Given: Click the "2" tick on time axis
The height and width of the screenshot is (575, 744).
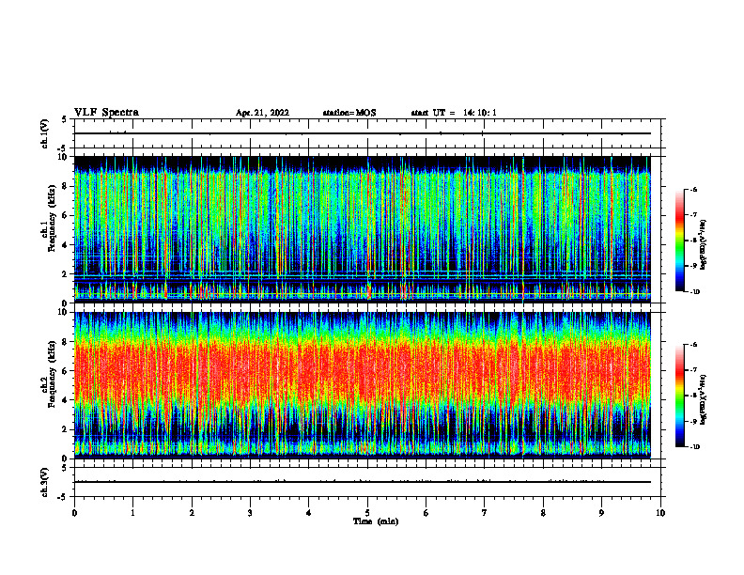Looking at the screenshot, I should pyautogui.click(x=192, y=513).
